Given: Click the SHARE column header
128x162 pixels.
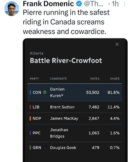Looking at the screenshot, I should (x=115, y=79).
